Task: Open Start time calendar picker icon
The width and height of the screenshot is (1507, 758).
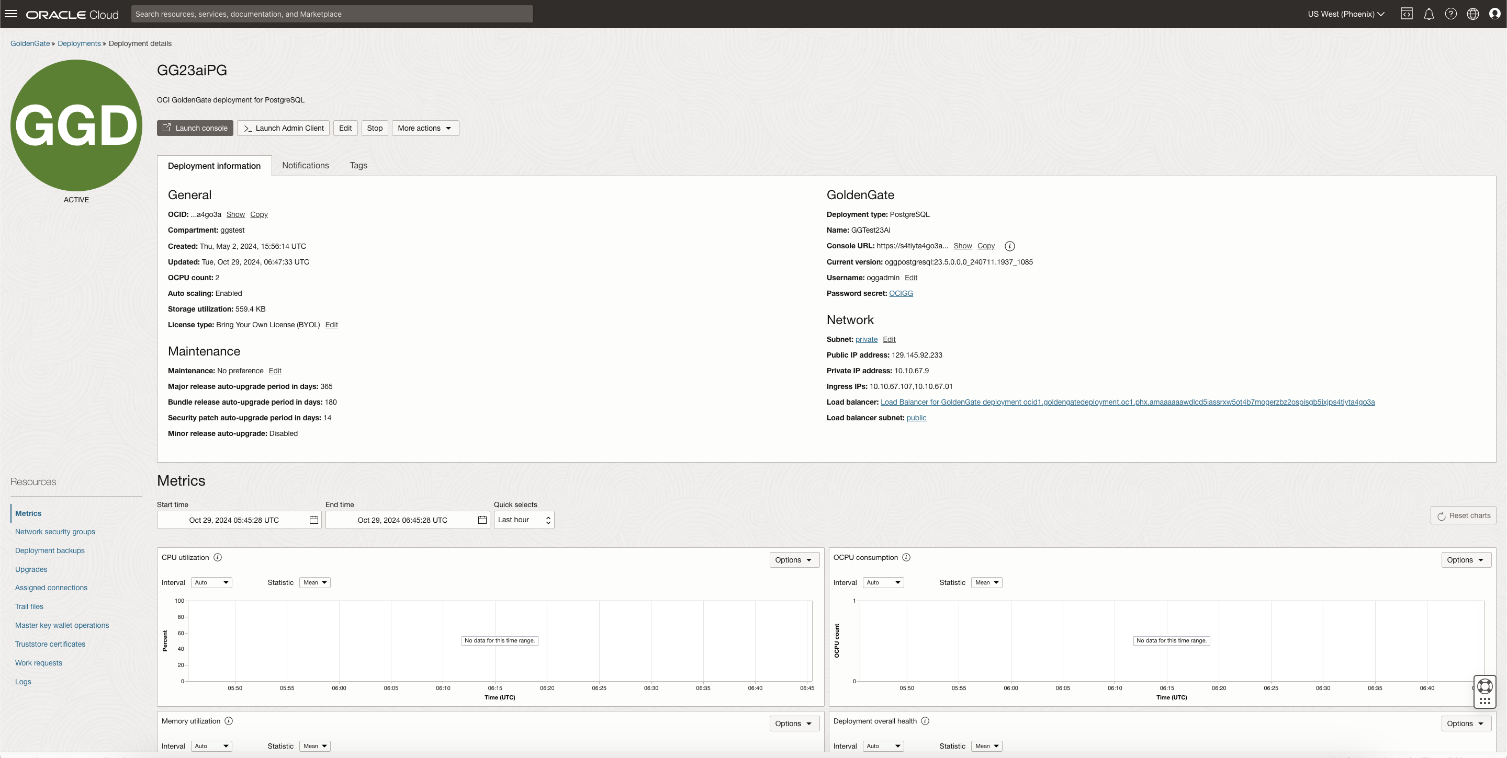Action: pyautogui.click(x=314, y=520)
